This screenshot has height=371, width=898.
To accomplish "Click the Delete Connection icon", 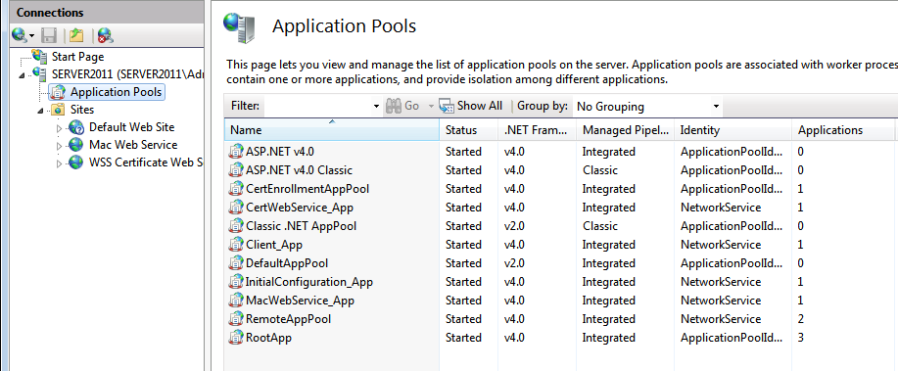I will click(x=106, y=36).
